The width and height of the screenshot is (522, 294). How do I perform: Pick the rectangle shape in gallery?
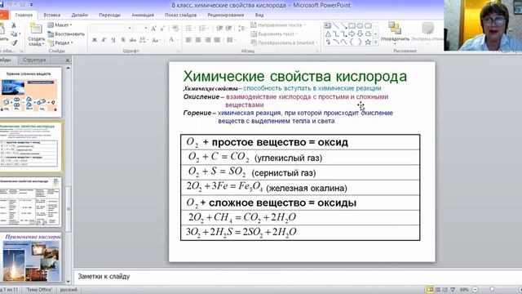tap(352, 25)
